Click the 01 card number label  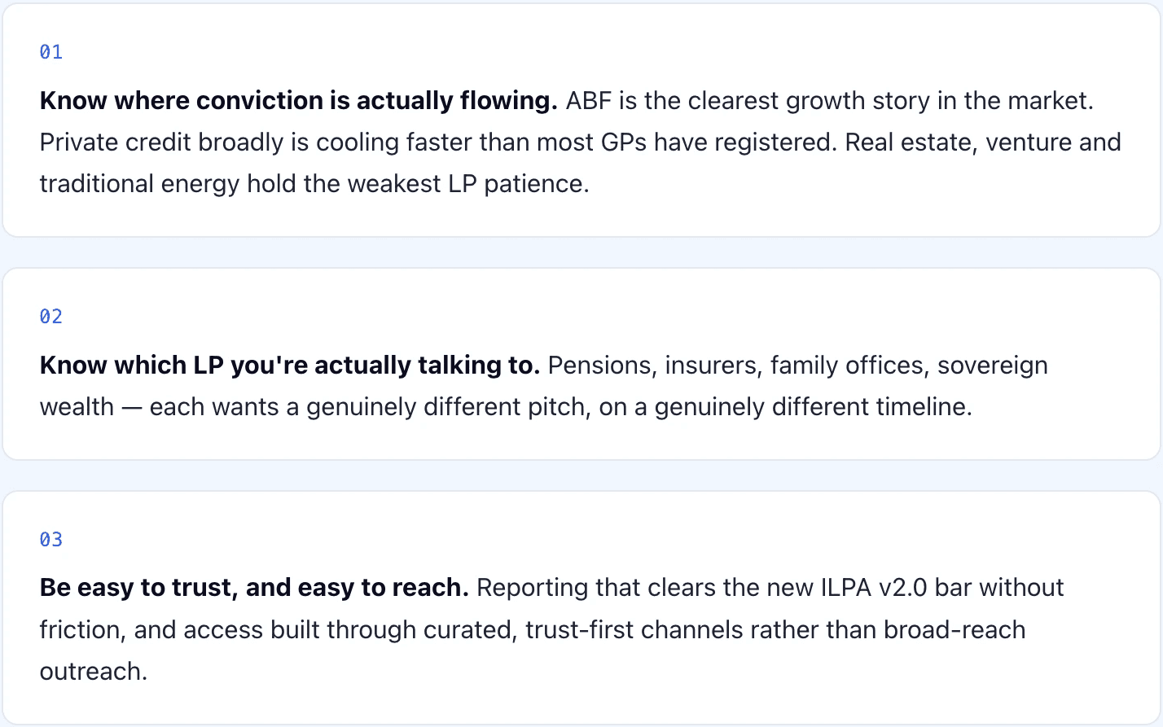[51, 52]
